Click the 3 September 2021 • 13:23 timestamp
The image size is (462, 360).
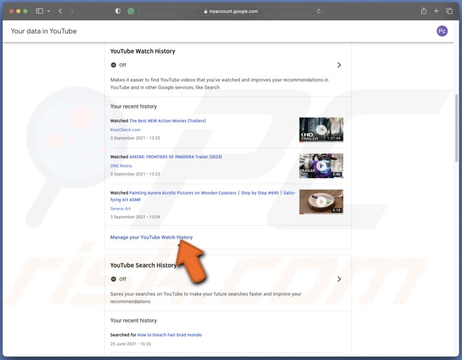click(x=135, y=174)
